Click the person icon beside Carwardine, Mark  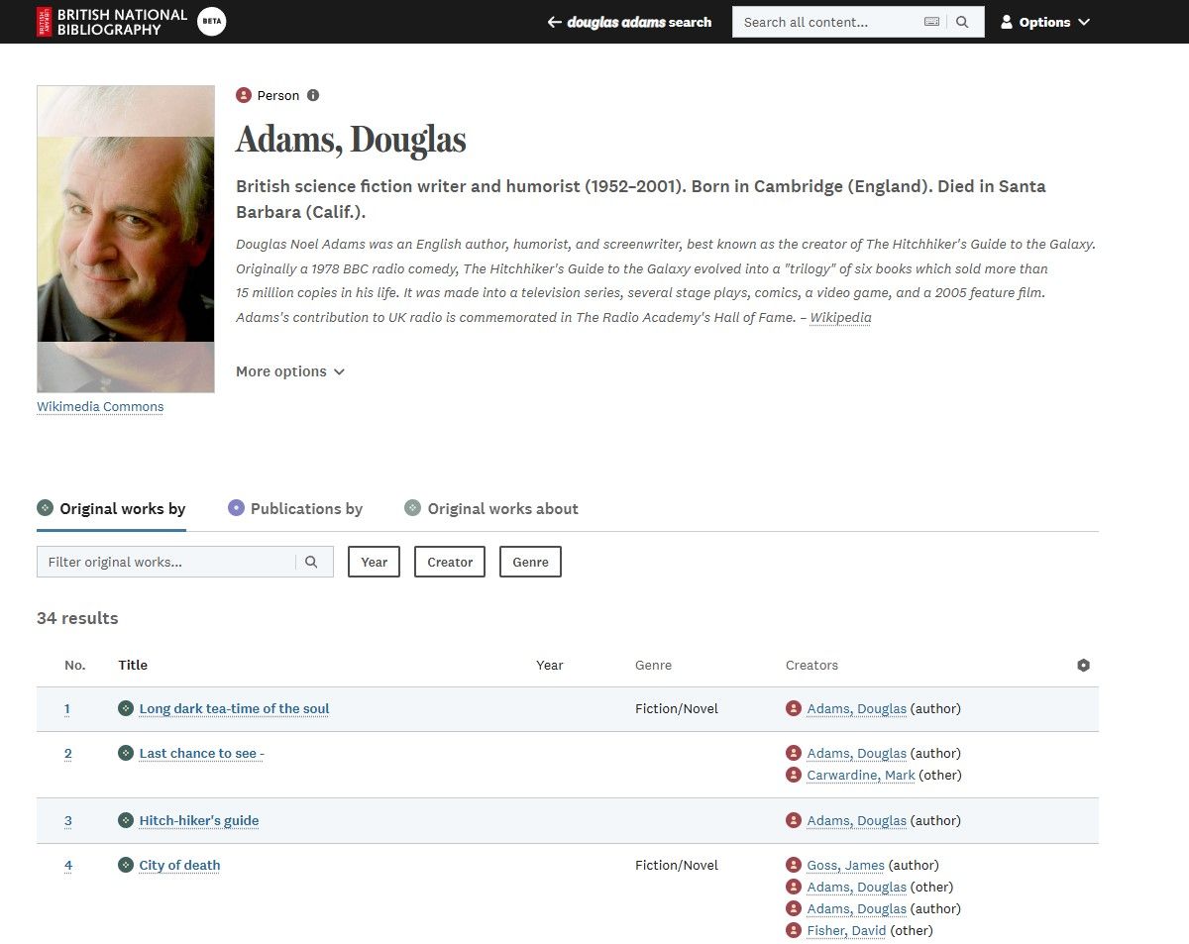tap(792, 775)
